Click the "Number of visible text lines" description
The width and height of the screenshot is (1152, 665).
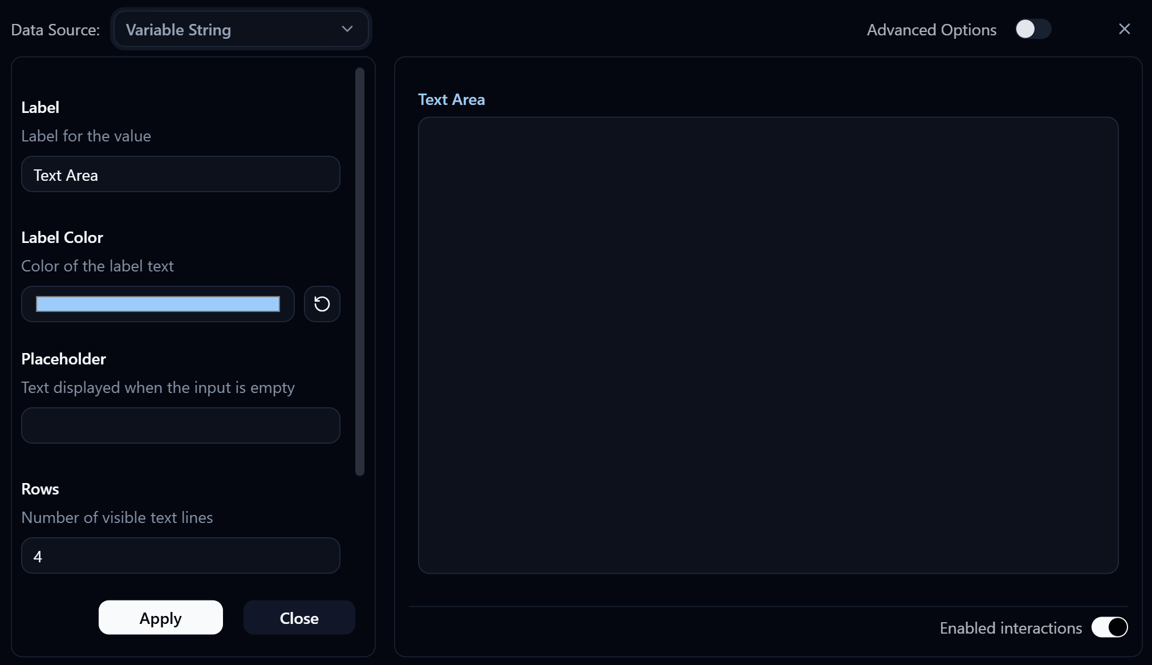117,517
